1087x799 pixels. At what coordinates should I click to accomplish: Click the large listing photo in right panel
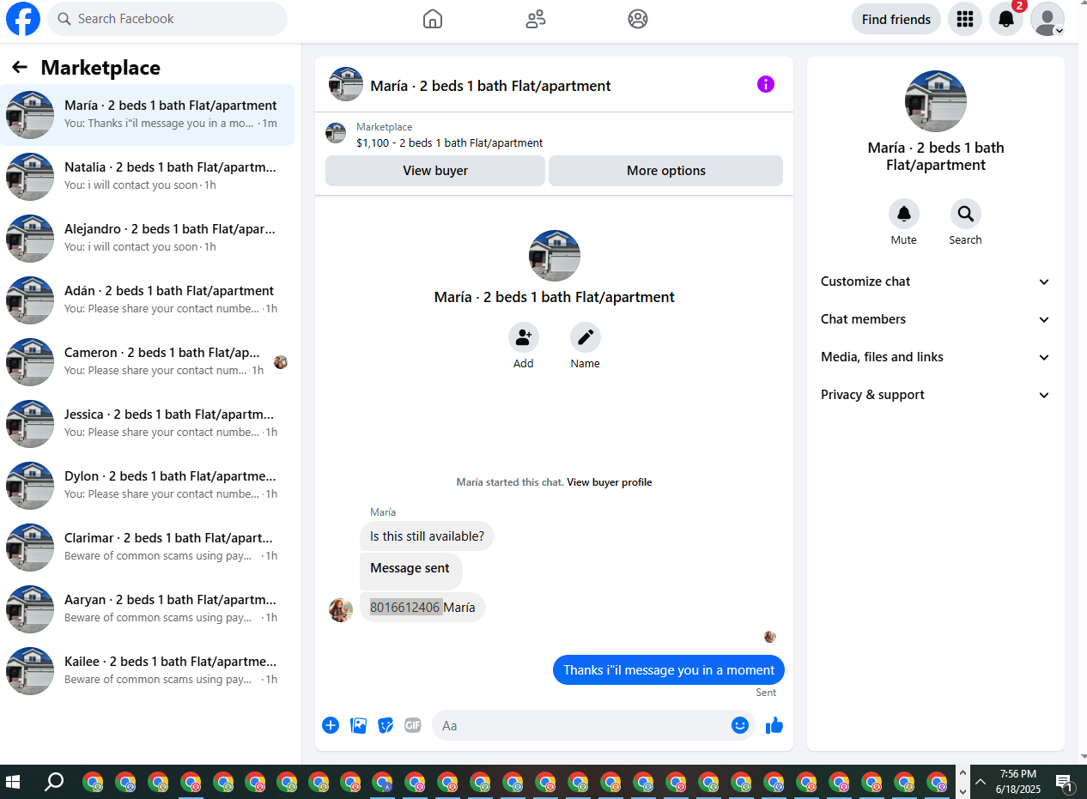[x=936, y=101]
